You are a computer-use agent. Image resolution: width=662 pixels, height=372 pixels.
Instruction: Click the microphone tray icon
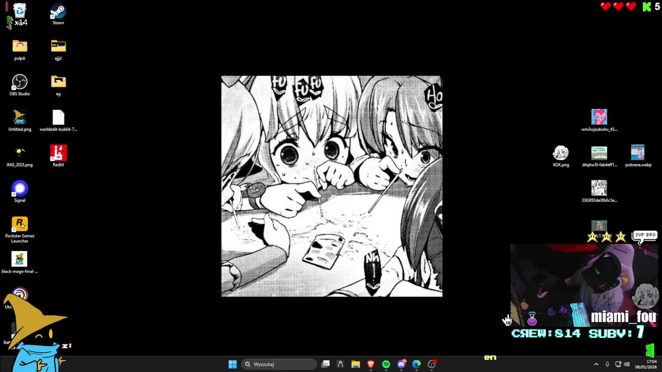point(607,364)
